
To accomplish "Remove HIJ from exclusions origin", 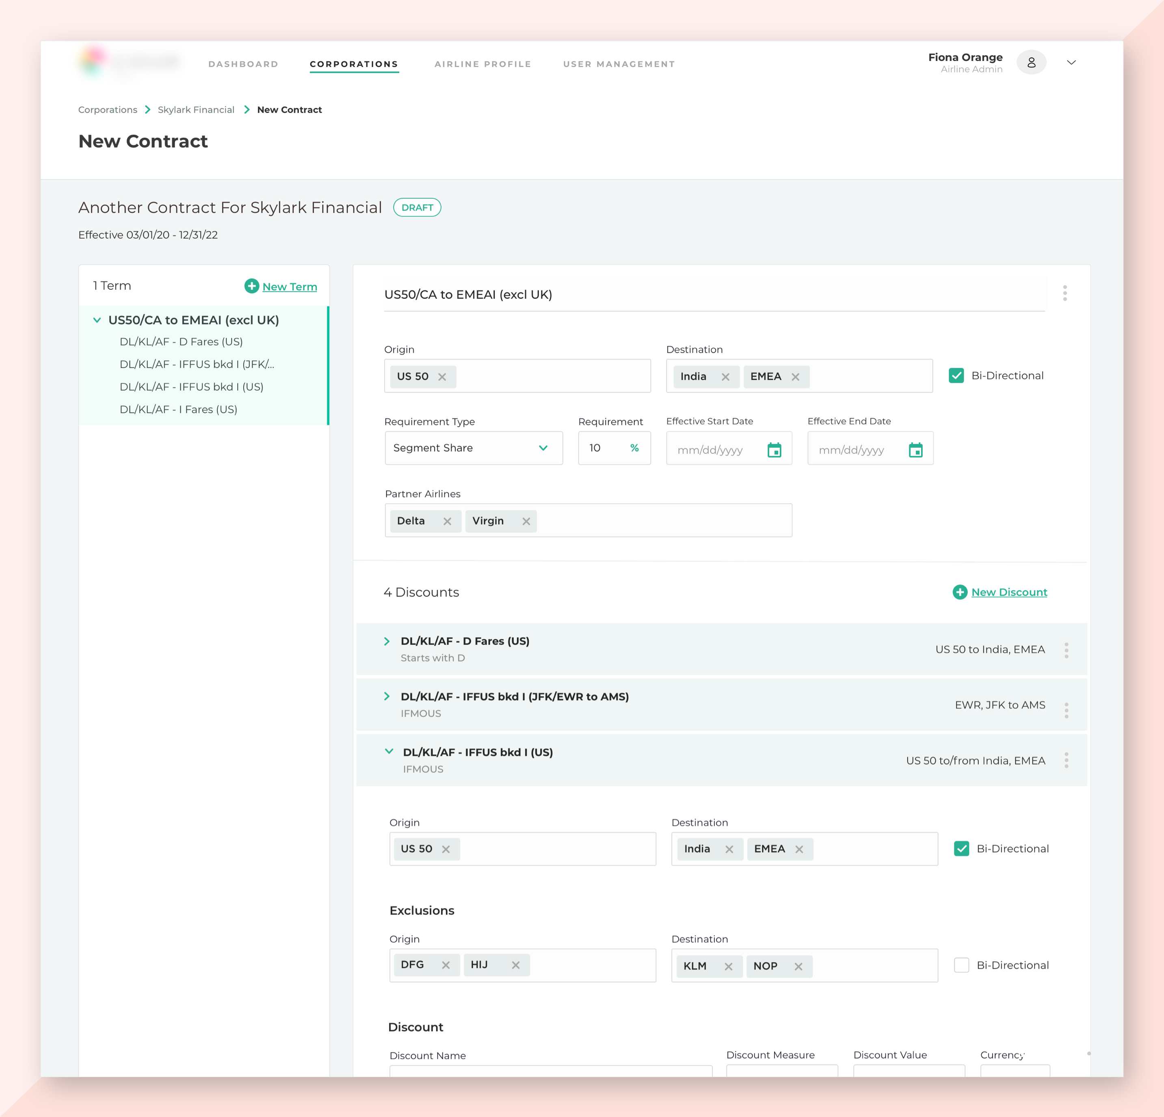I will [515, 965].
